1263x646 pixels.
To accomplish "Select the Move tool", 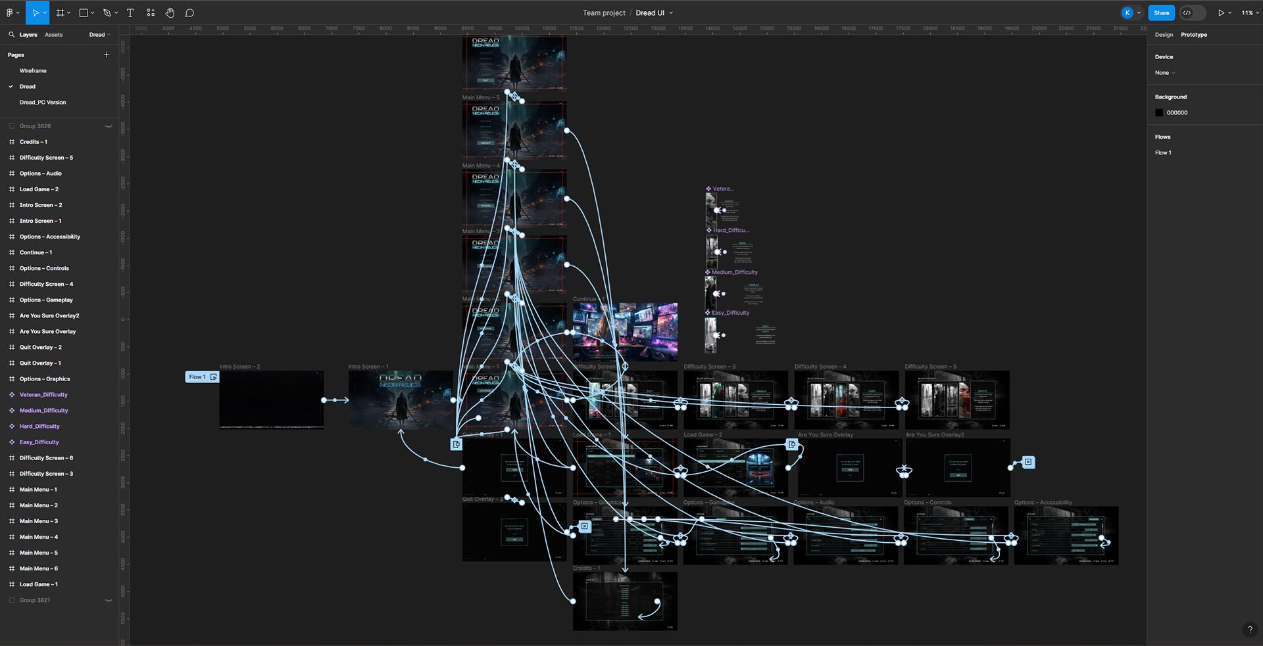I will point(36,12).
